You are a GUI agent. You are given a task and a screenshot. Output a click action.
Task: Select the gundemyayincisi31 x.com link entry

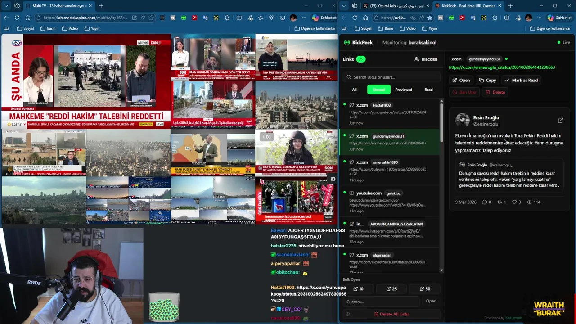390,142
